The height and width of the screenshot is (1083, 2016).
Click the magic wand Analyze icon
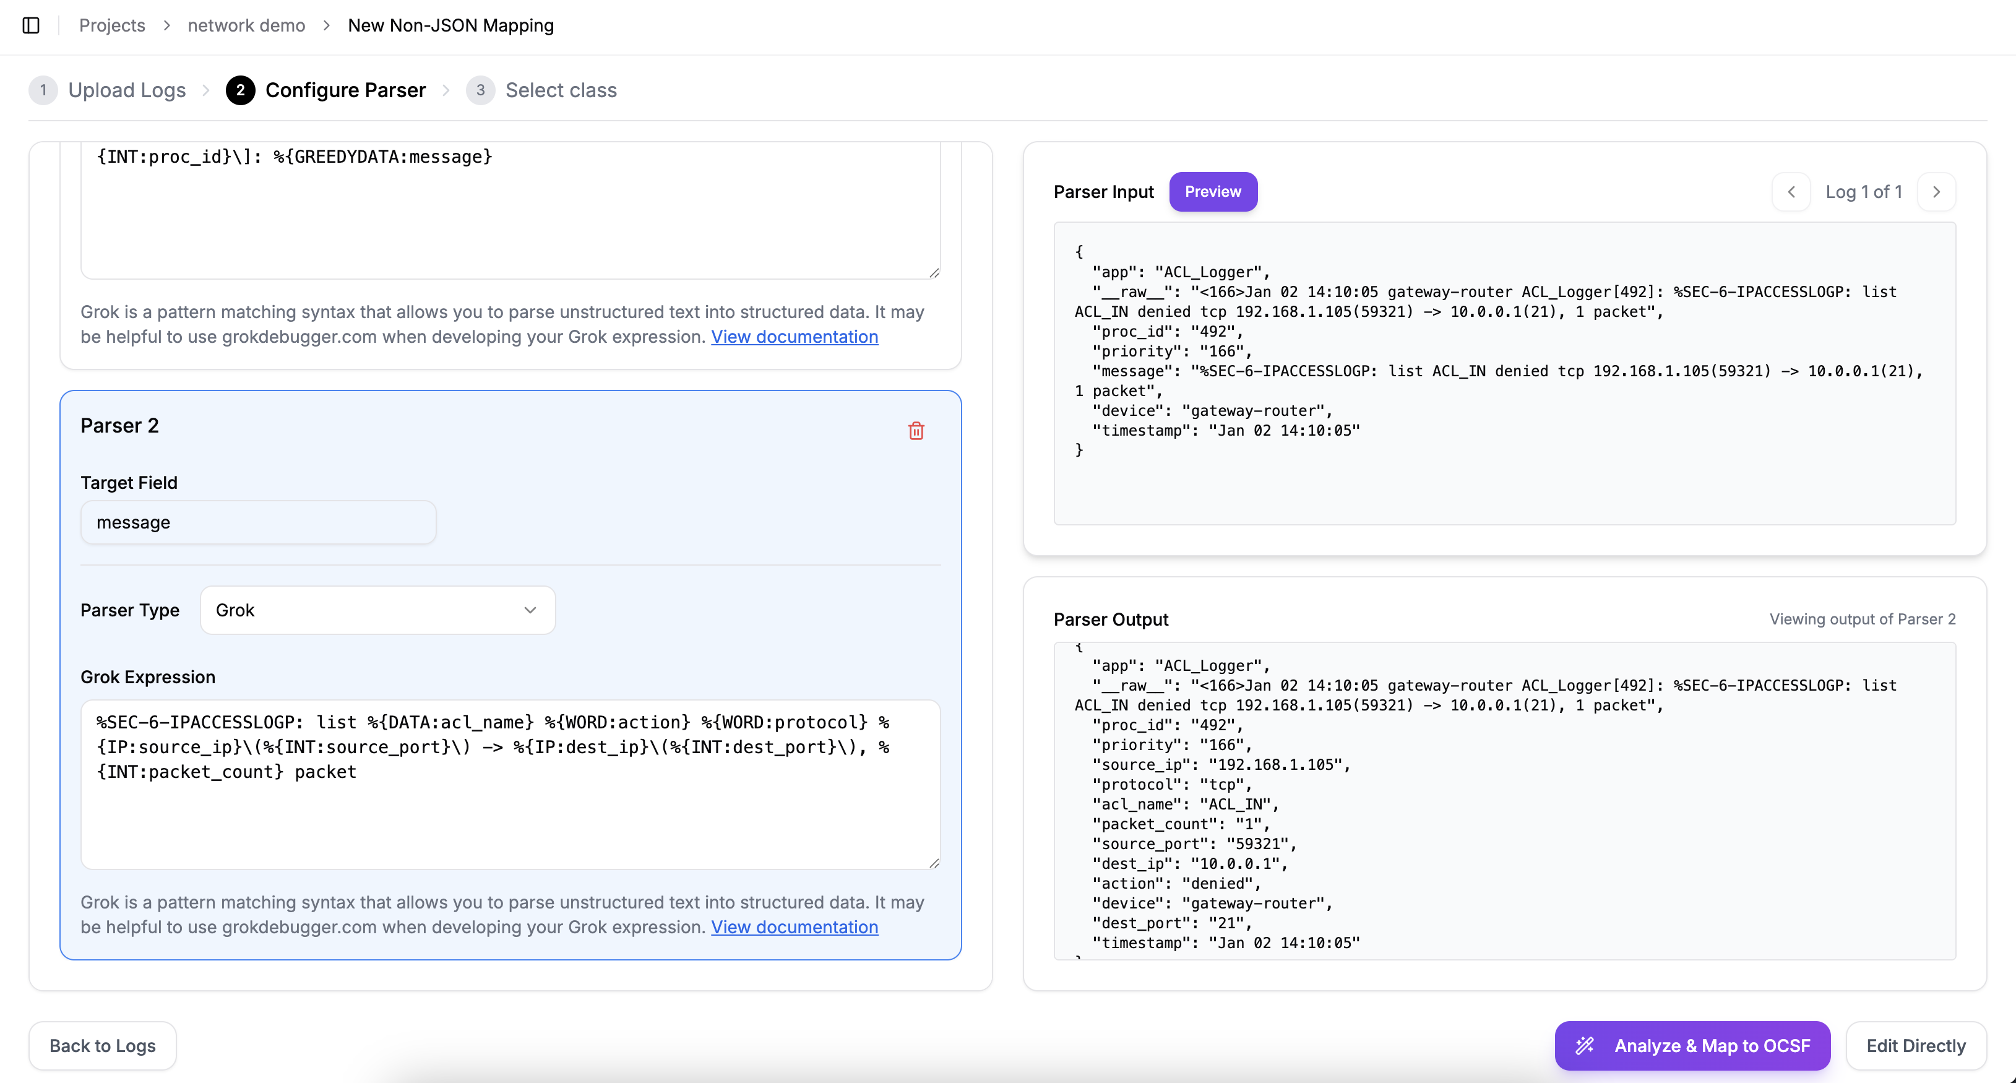point(1585,1045)
